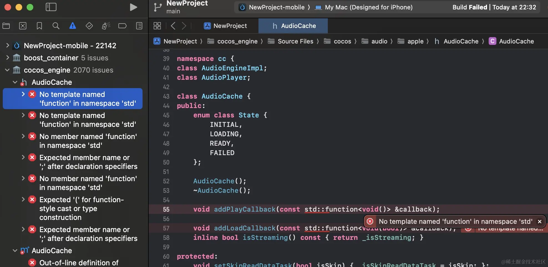Image resolution: width=548 pixels, height=267 pixels.
Task: Click the apple folder in the jump bar
Action: 410,41
